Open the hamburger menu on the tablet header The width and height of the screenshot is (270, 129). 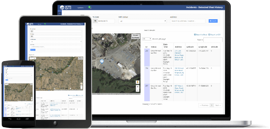point(82,24)
